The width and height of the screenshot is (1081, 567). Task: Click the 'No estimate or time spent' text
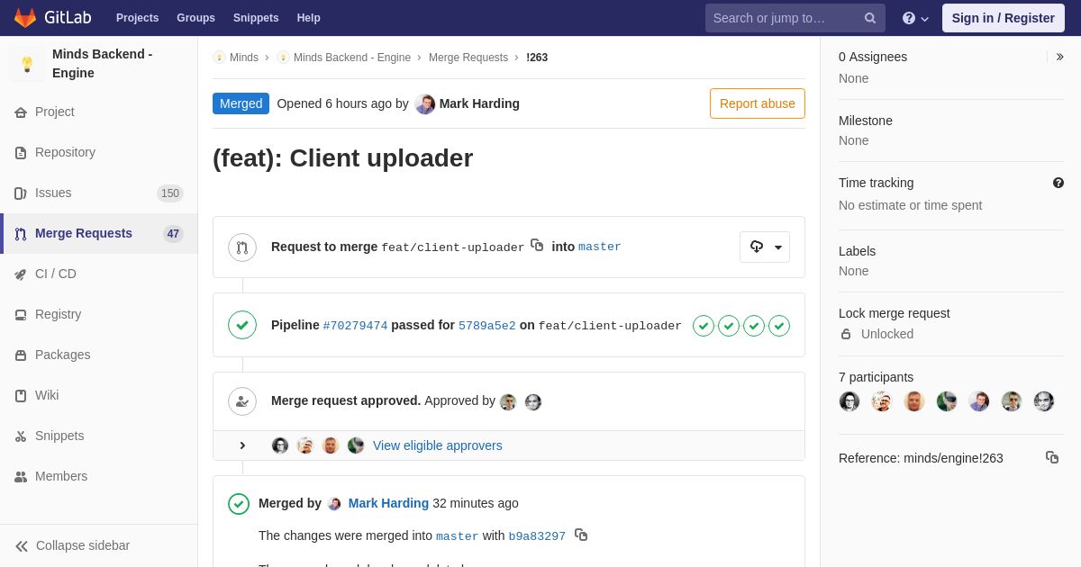[x=911, y=205]
